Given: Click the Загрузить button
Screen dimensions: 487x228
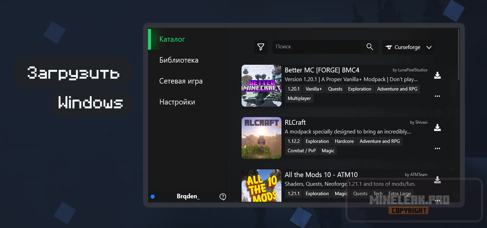Looking at the screenshot, I should pos(73,73).
